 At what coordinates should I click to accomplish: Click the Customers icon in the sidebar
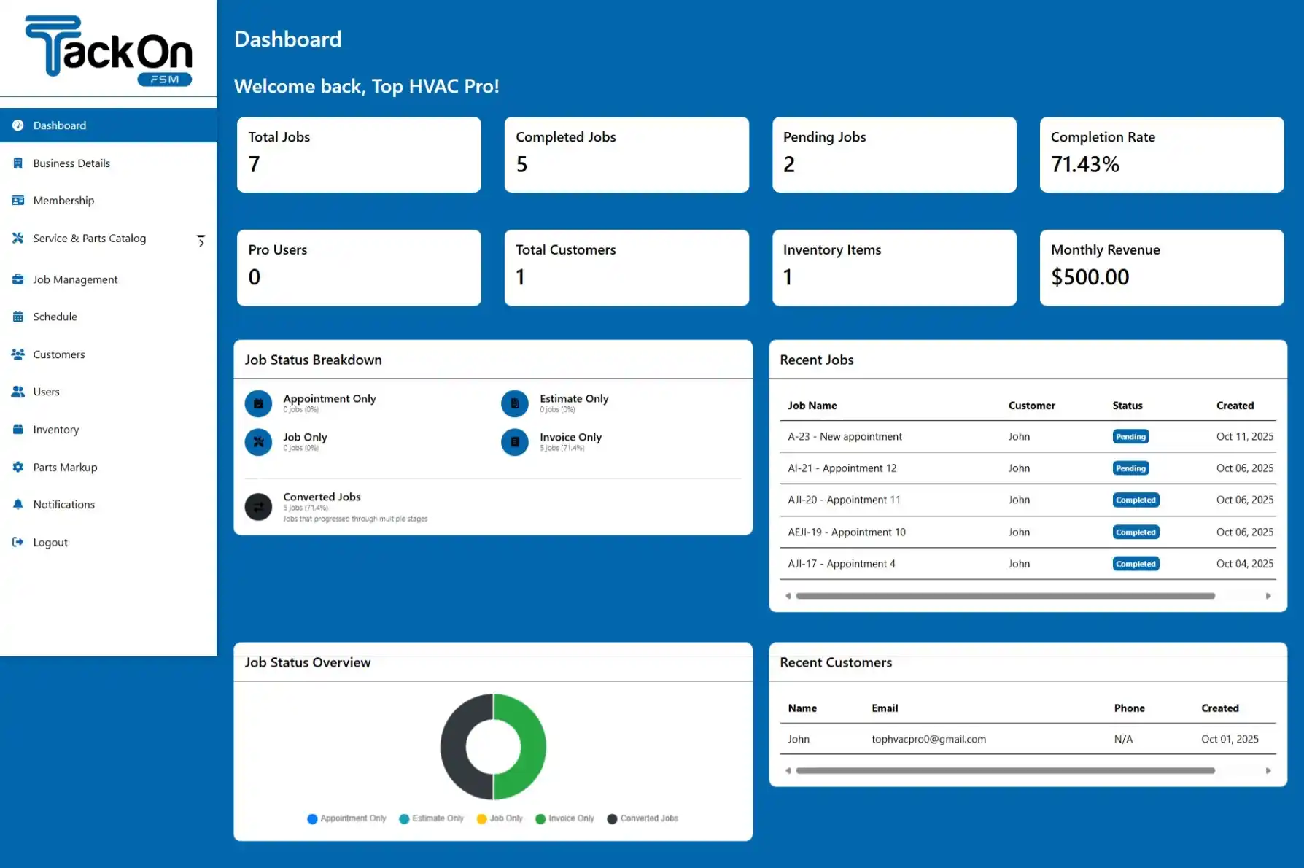click(x=18, y=354)
